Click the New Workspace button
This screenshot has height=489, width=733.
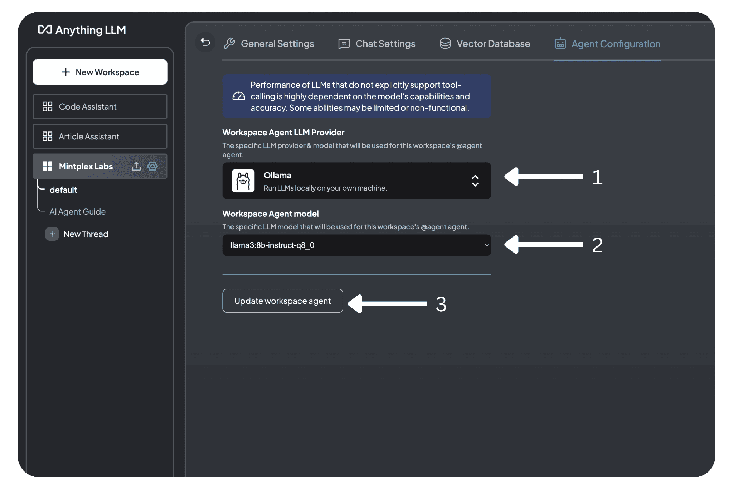[100, 72]
